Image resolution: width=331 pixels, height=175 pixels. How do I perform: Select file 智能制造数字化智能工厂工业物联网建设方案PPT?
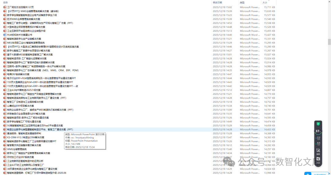tap(32, 141)
